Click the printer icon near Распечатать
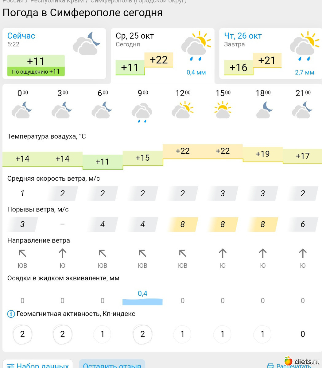This screenshot has width=322, height=368. coord(270,366)
